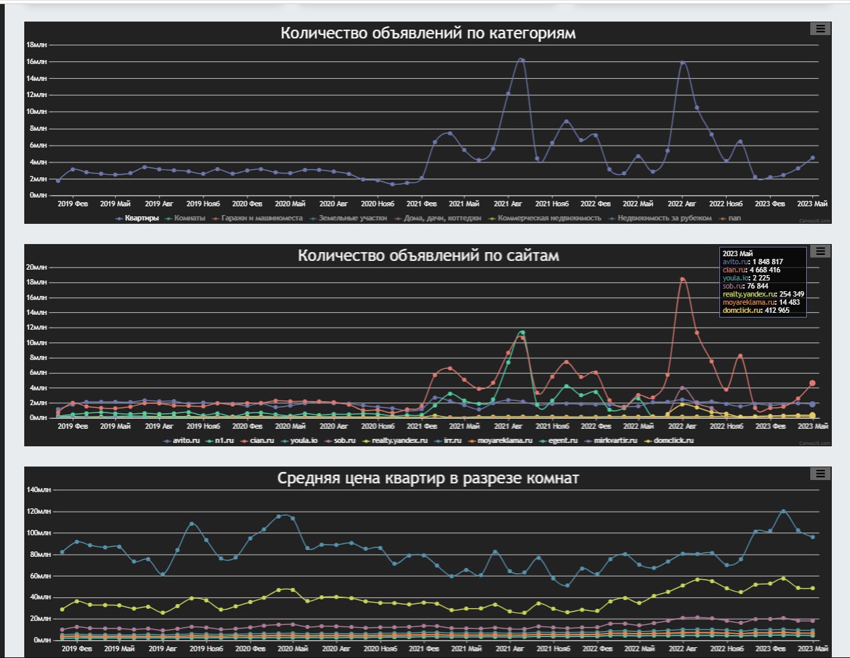
Task: Click the last cian.ru data point for 2023 Май
Action: (x=812, y=383)
